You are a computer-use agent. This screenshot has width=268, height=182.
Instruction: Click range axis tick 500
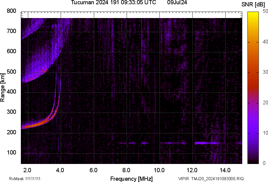tap(11, 72)
